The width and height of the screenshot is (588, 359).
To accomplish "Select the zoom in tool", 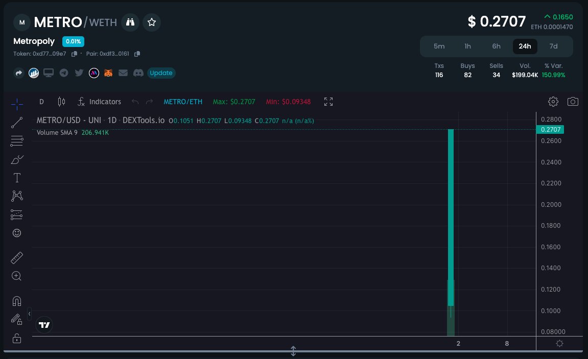I will (x=17, y=276).
